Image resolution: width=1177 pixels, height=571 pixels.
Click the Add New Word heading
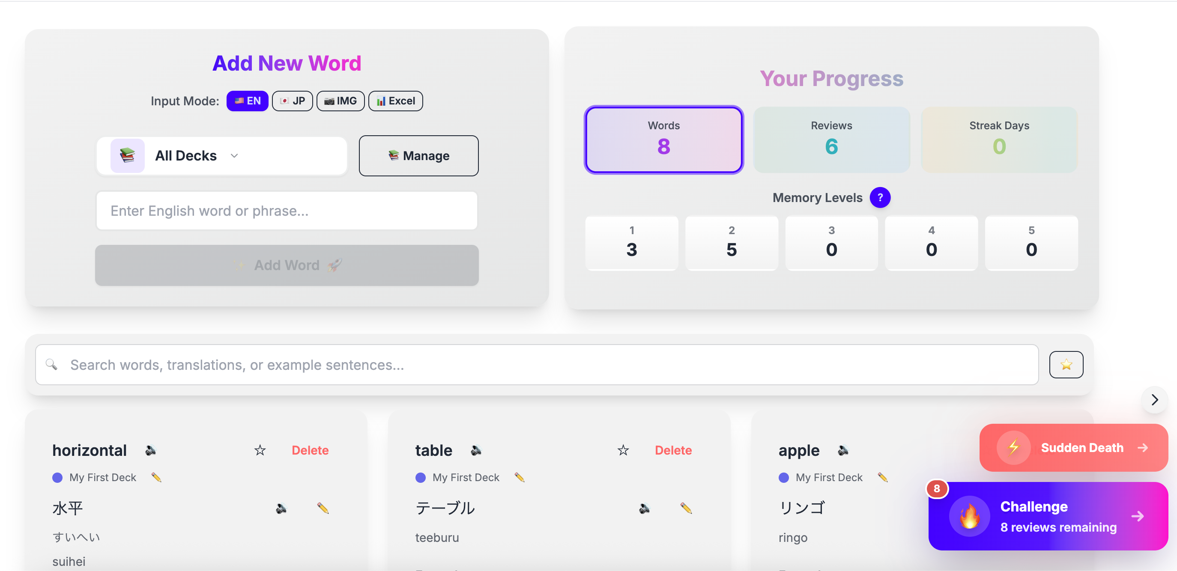(x=287, y=63)
